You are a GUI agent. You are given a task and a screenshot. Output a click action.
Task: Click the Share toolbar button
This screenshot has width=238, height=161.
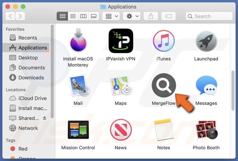click(x=151, y=16)
